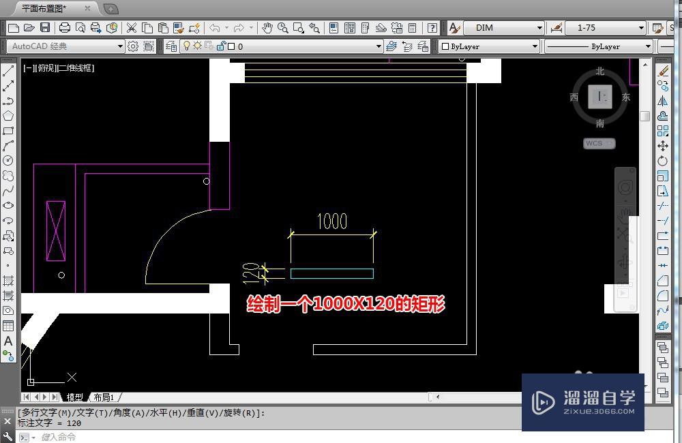682x443 pixels.
Task: Insert a Table from draw toolbar
Action: click(x=8, y=326)
